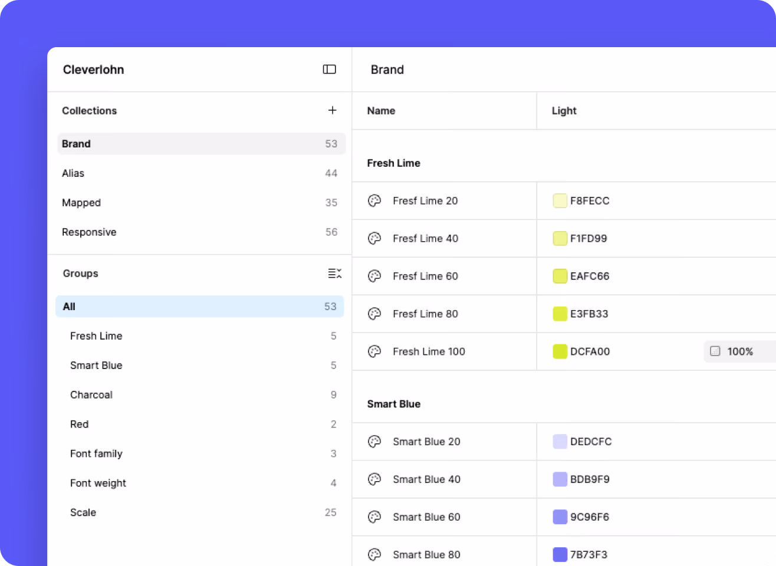This screenshot has height=566, width=776.
Task: Click palette icon beside Smart Blue 60
Action: (x=374, y=517)
